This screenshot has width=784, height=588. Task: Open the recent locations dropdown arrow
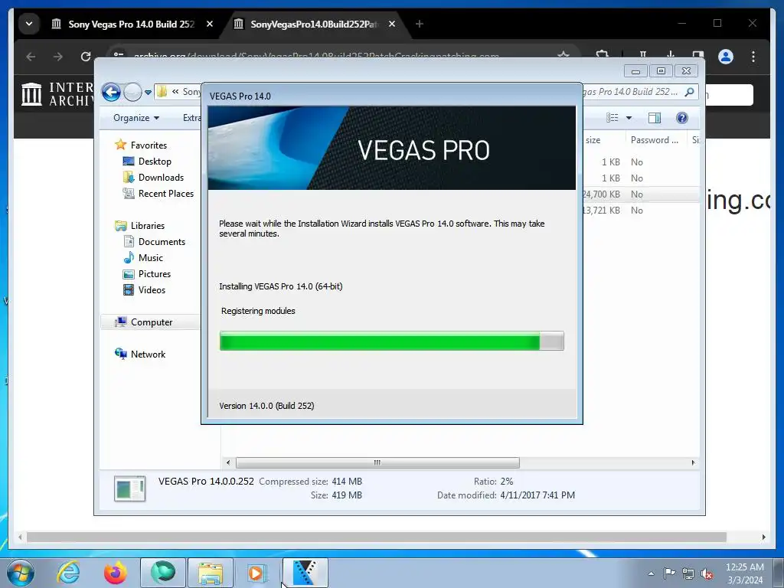148,93
